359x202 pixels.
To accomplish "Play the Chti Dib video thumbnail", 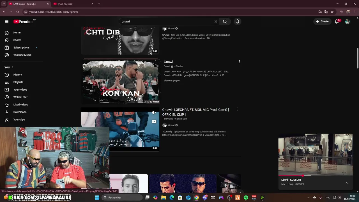I will (x=120, y=40).
